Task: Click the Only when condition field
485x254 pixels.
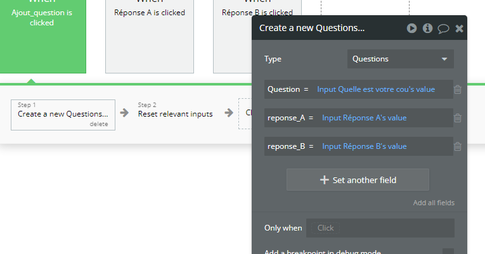Action: click(380, 228)
